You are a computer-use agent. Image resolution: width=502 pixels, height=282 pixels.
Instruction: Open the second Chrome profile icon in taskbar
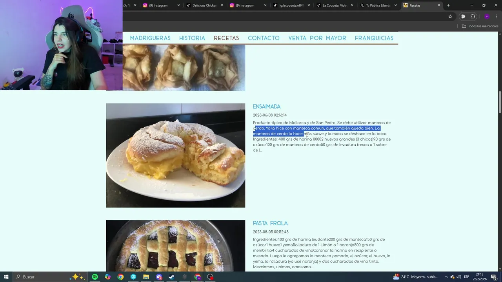click(197, 277)
